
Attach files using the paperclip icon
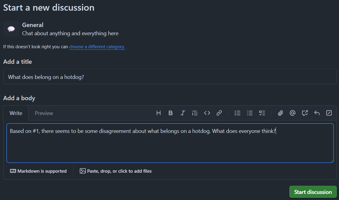point(280,113)
